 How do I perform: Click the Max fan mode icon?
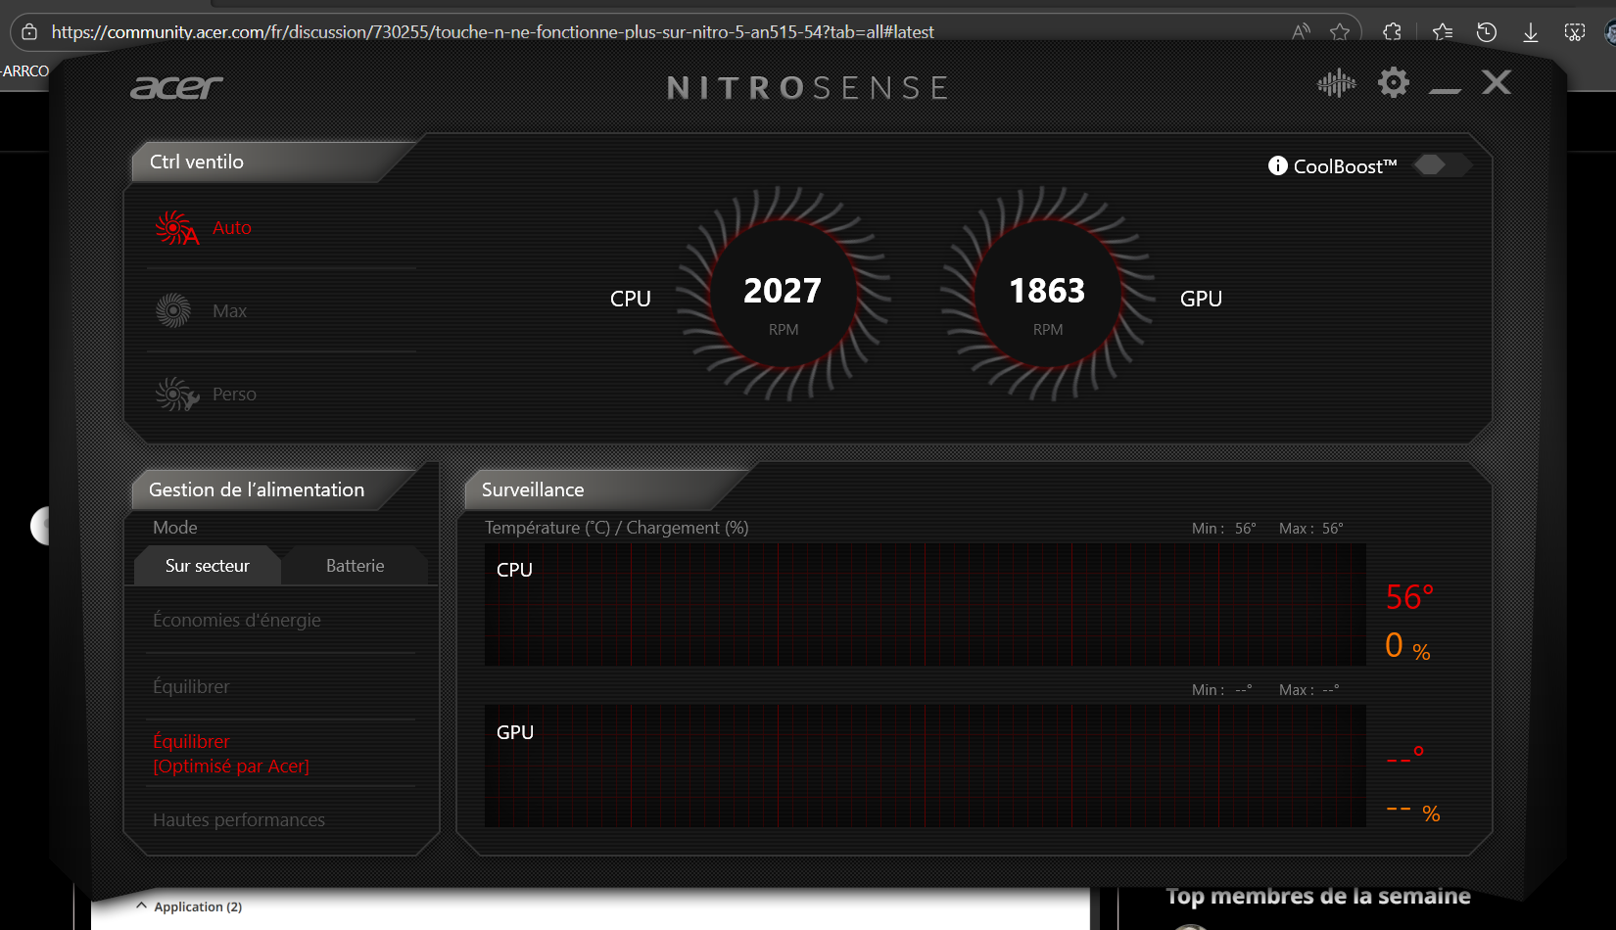(x=173, y=310)
